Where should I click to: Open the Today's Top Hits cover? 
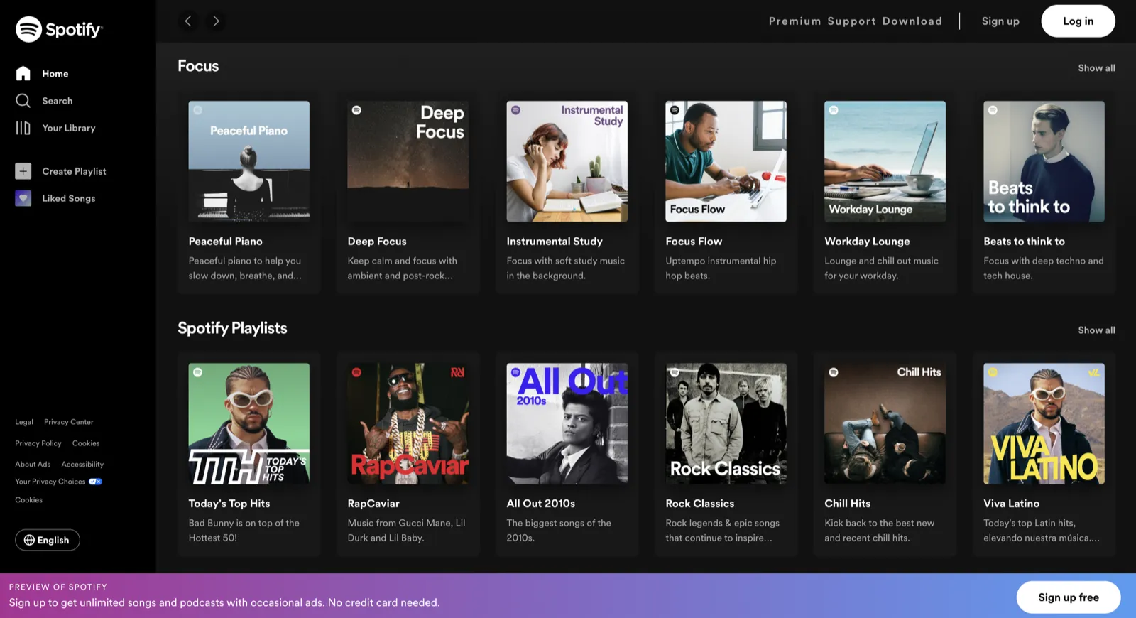tap(249, 423)
